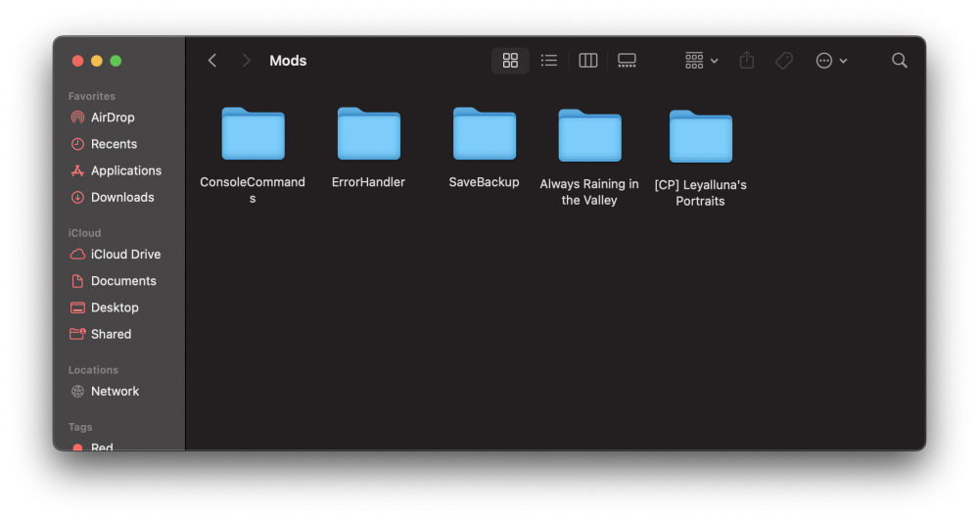Click the Edit Tags icon
This screenshot has width=979, height=521.
point(784,61)
